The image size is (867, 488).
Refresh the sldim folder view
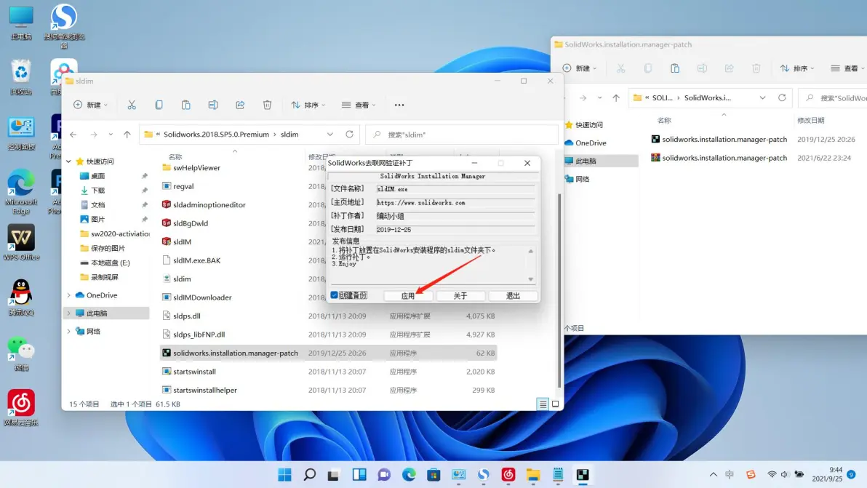(349, 135)
